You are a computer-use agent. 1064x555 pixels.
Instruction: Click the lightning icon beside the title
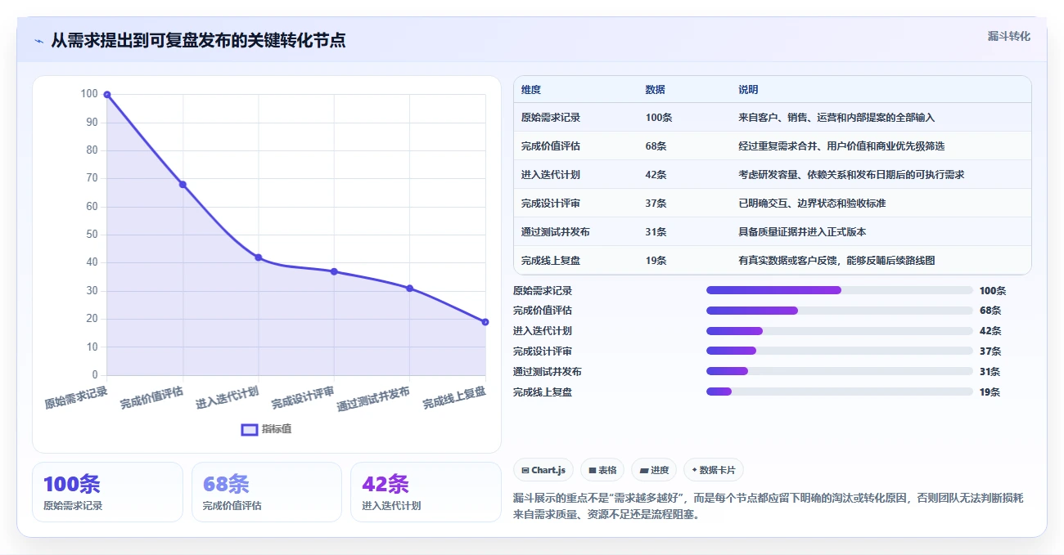39,41
